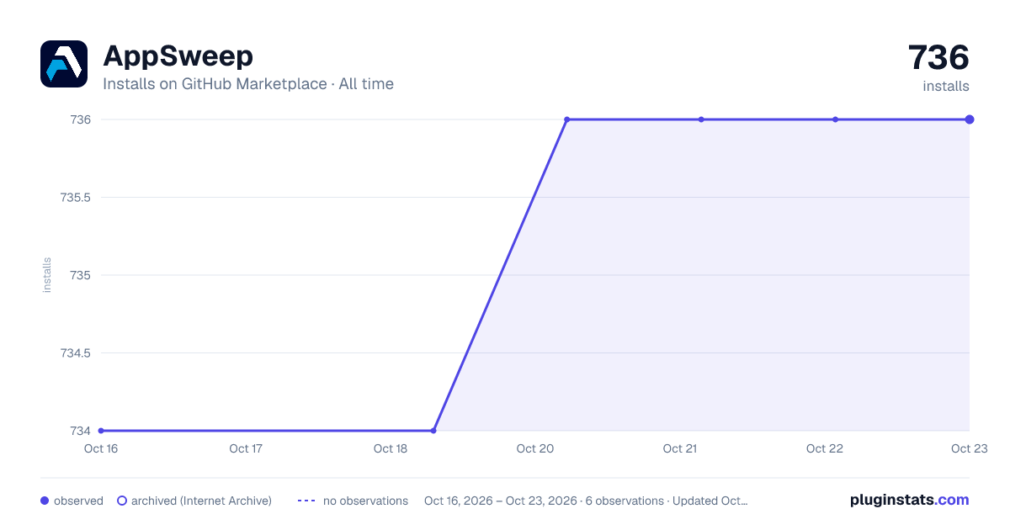Click the Oct 17 x-axis label
The image size is (1010, 530).
[x=246, y=448]
